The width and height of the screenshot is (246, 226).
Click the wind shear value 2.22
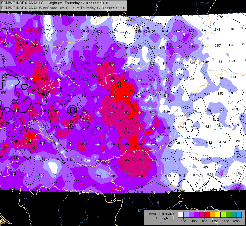tap(205, 46)
